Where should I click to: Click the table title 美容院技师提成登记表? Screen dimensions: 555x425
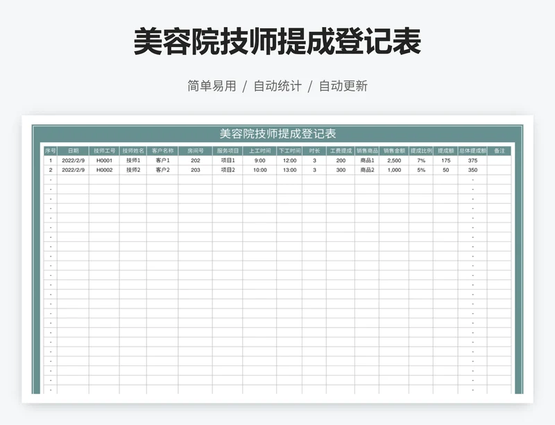tap(277, 132)
